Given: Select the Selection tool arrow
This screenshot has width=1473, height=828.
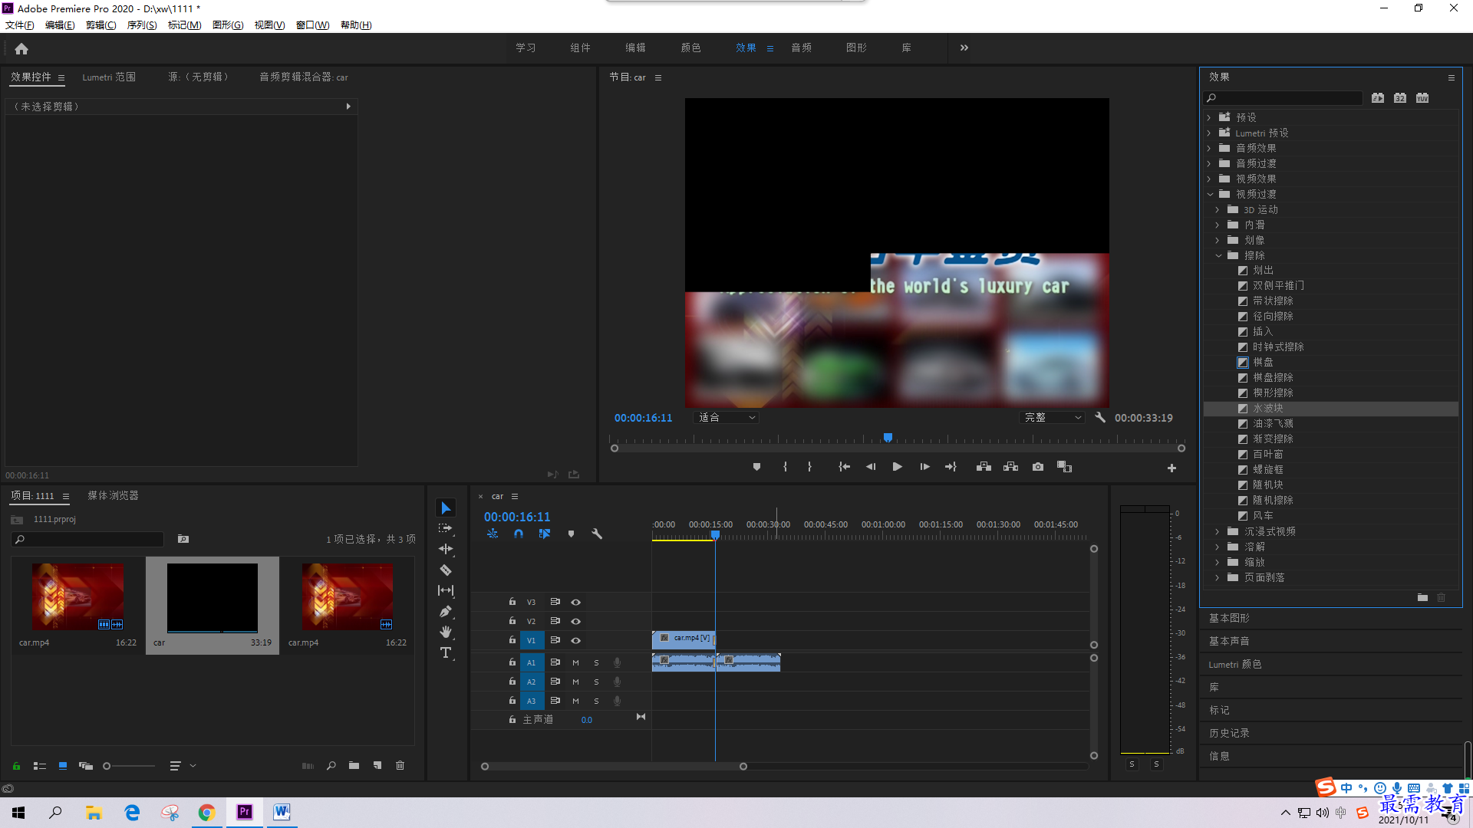Looking at the screenshot, I should (x=446, y=508).
